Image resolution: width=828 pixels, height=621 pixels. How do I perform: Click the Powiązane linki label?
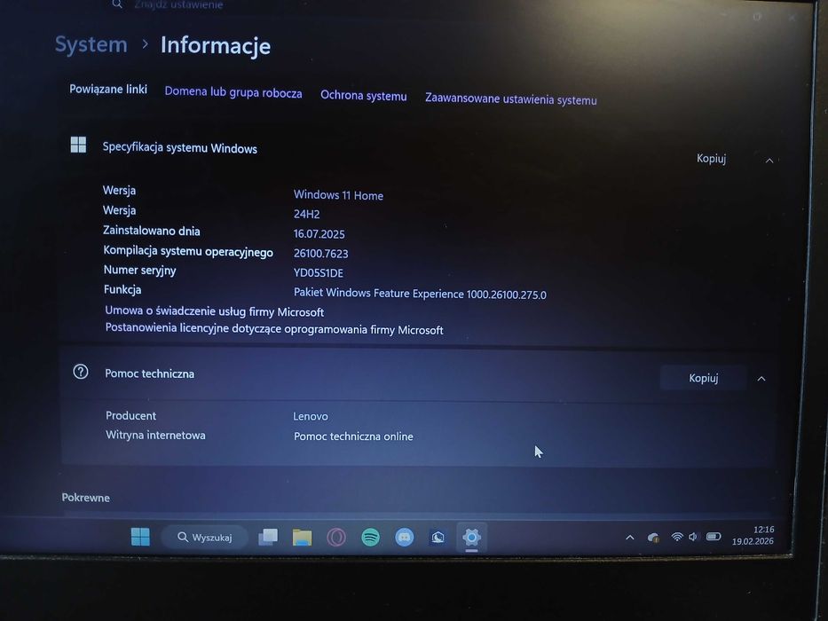tap(108, 90)
